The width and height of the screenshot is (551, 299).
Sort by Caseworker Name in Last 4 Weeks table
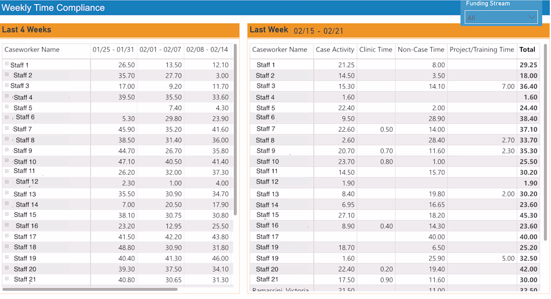(32, 50)
